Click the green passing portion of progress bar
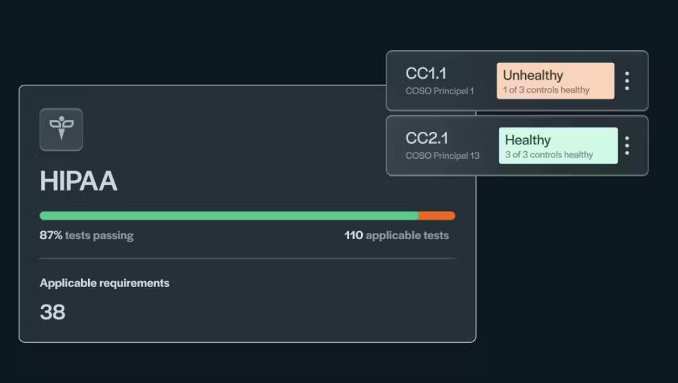 pyautogui.click(x=229, y=216)
